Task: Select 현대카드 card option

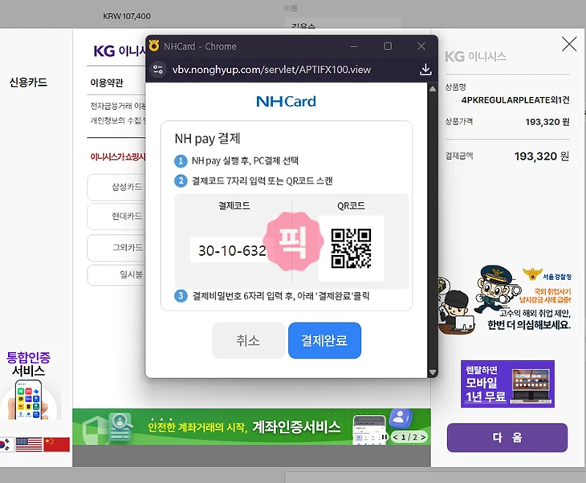Action: [116, 217]
